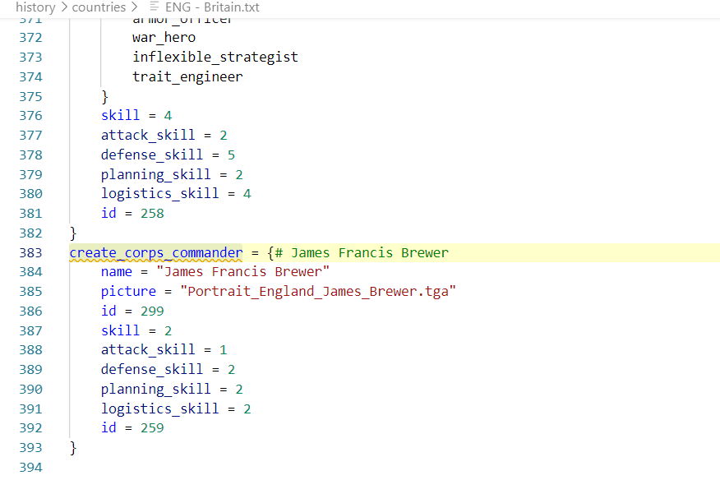720x480 pixels.
Task: Click the create_corps_commander keyword
Action: pos(155,252)
